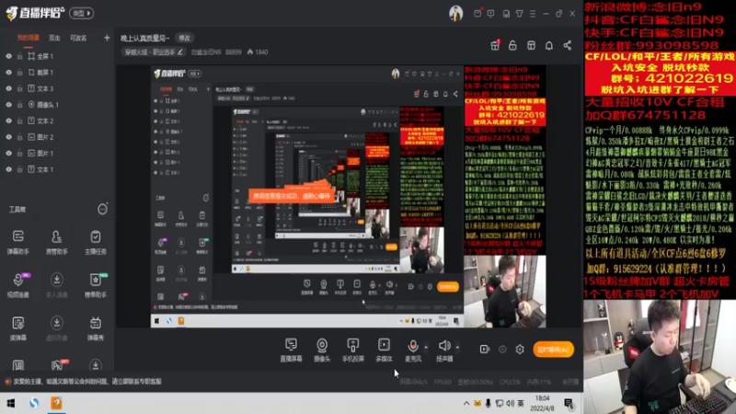
Task: Select the 文本 3 source row
Action: coord(57,88)
